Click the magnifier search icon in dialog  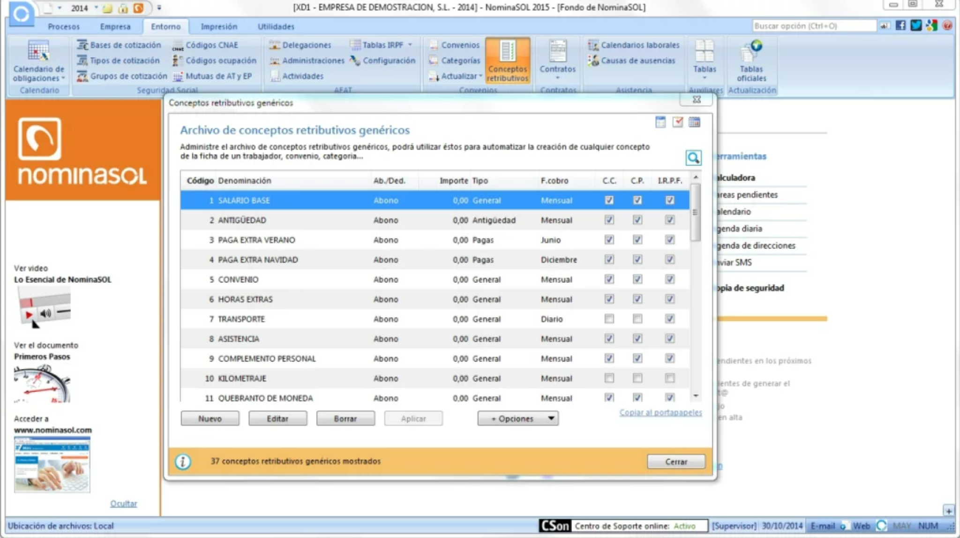(x=693, y=158)
